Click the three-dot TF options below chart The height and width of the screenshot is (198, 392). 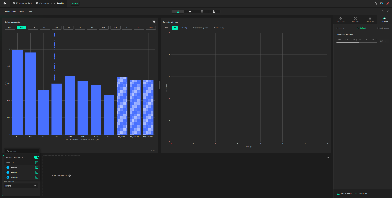(153, 150)
